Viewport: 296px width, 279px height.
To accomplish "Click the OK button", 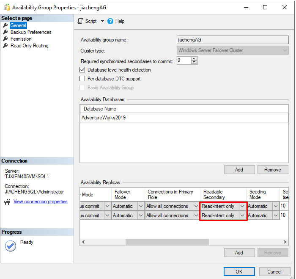I will point(239,271).
